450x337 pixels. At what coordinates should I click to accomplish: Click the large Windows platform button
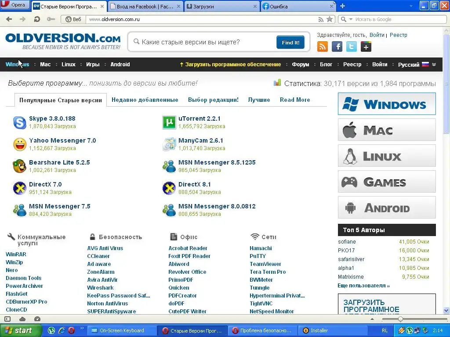coord(387,104)
